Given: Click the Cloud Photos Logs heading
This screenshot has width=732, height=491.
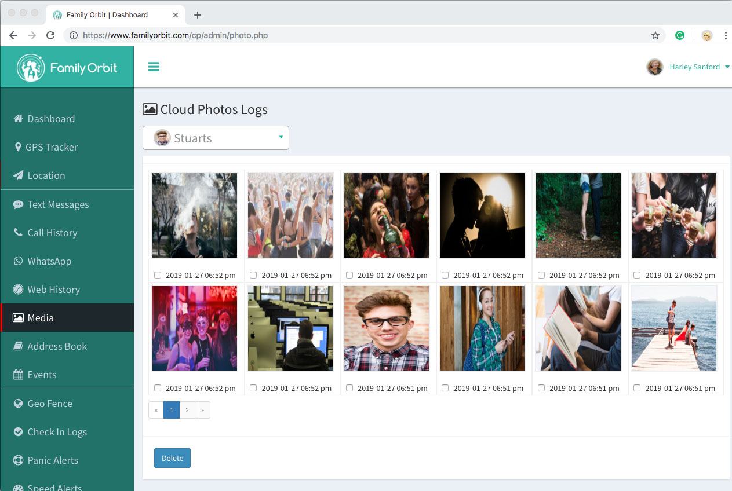Looking at the screenshot, I should coord(205,109).
